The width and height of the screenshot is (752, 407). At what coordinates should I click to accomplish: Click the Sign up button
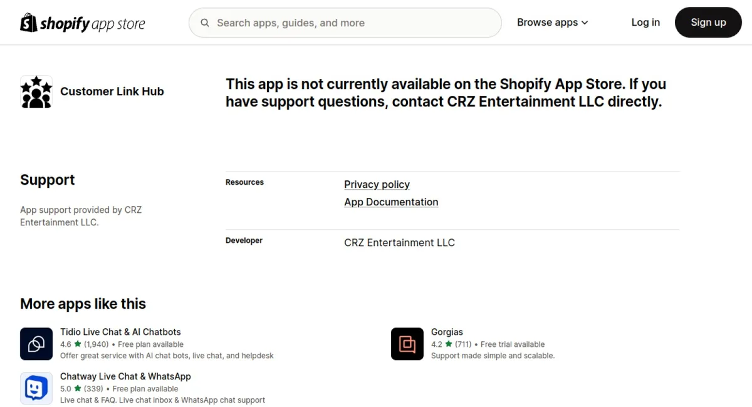[x=708, y=23]
